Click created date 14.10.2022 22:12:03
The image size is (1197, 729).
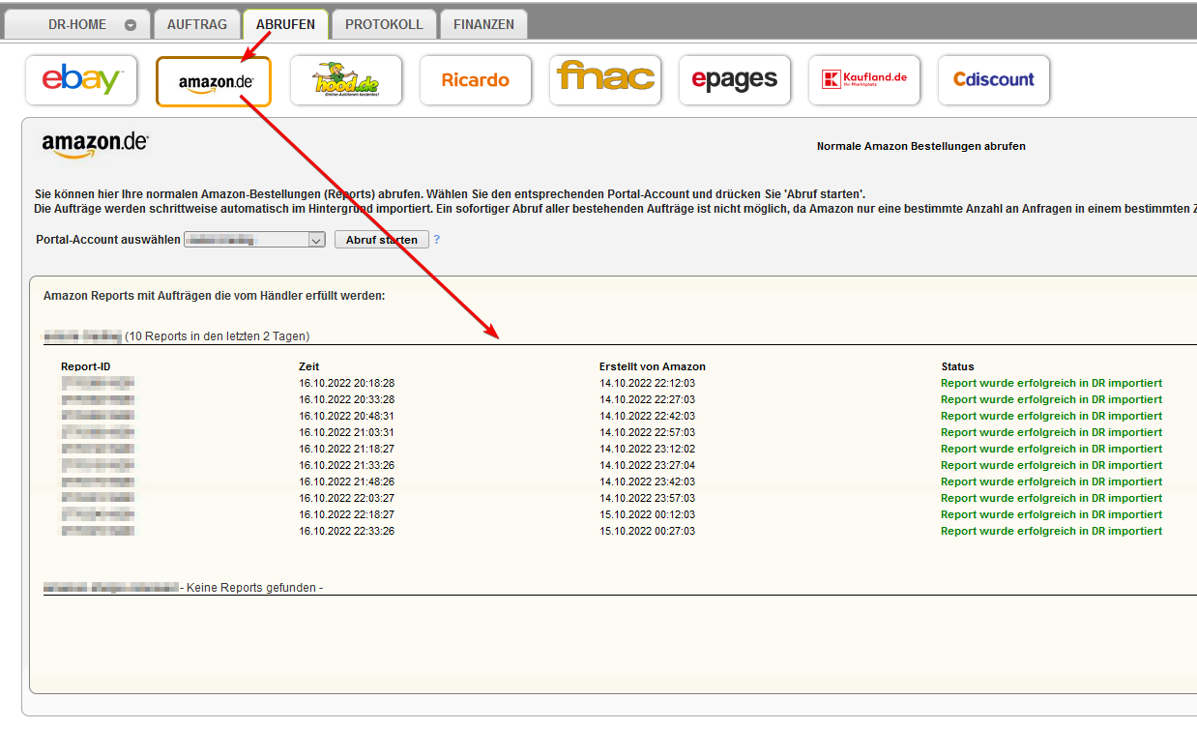(648, 383)
